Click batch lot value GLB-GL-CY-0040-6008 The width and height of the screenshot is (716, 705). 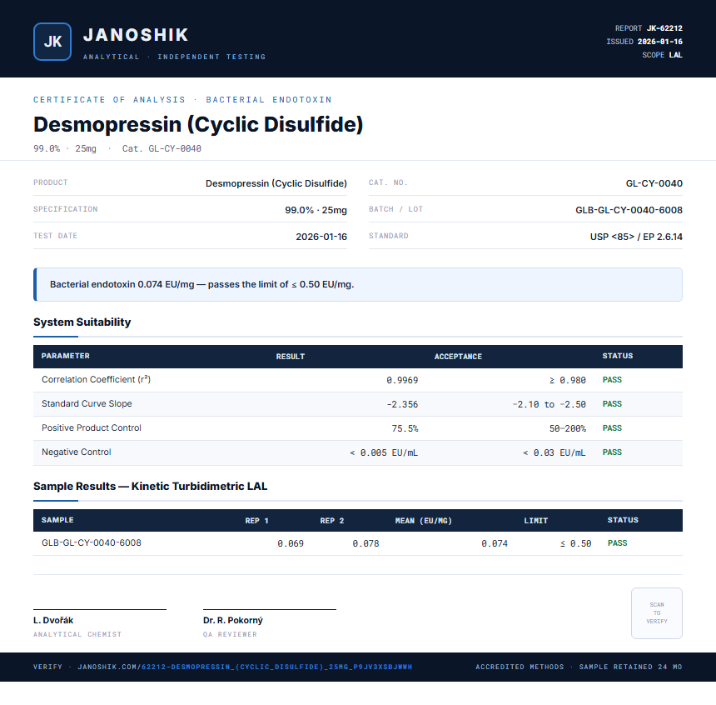629,210
